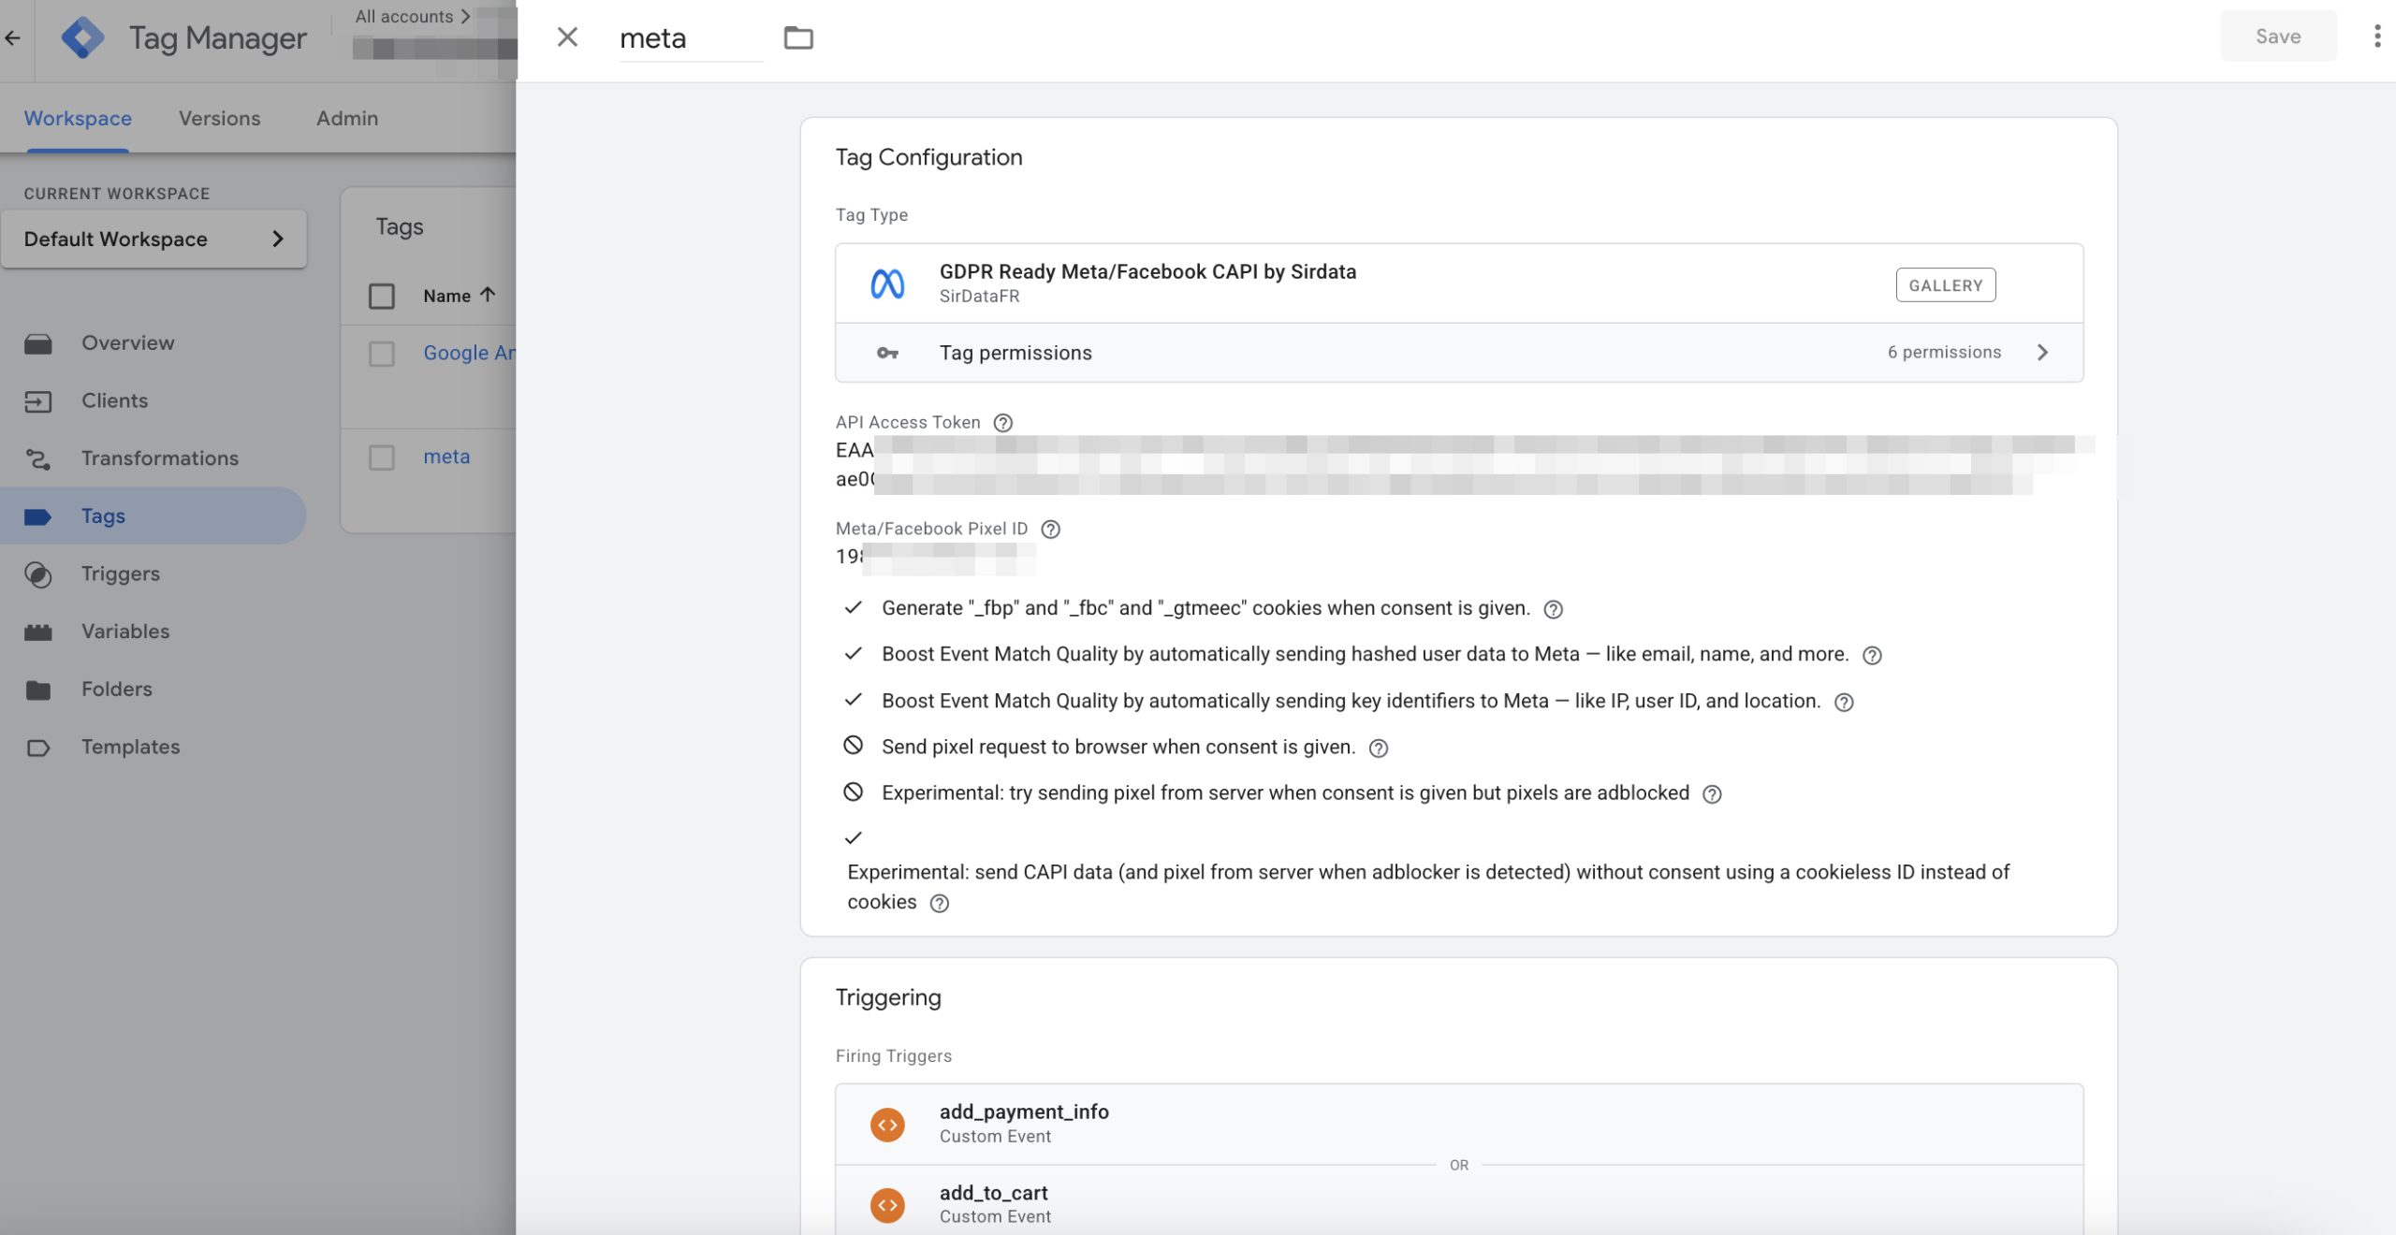Uncheck Generate _fbp and _fbc cookies option
Viewport: 2396px width, 1235px height.
[853, 607]
